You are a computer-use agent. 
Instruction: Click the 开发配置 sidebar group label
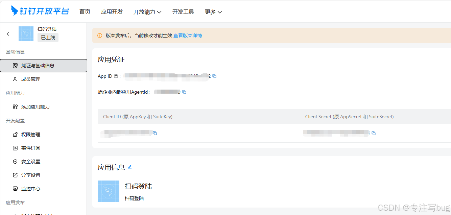15,121
